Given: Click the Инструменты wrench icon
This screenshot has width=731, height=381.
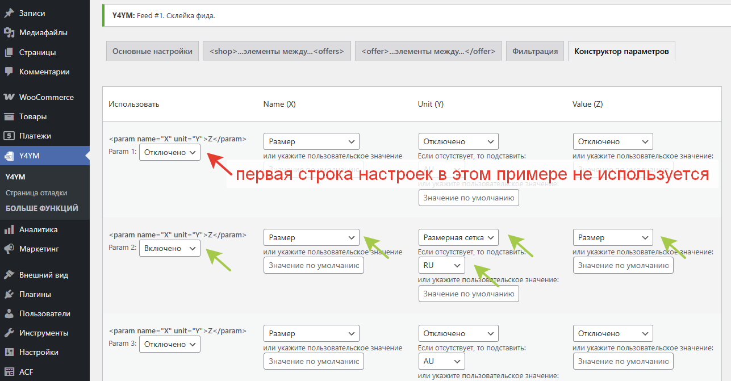Looking at the screenshot, I should 9,333.
